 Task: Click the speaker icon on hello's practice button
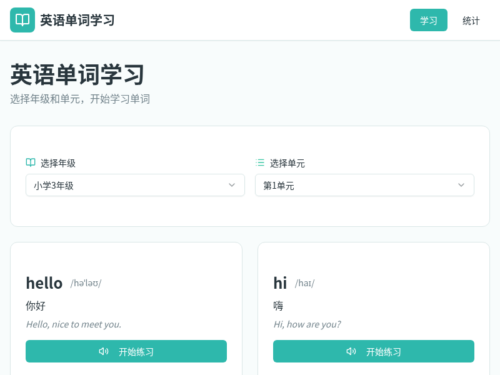click(104, 351)
